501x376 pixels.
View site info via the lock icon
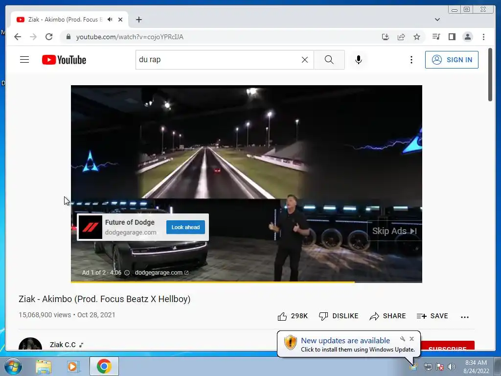point(68,37)
